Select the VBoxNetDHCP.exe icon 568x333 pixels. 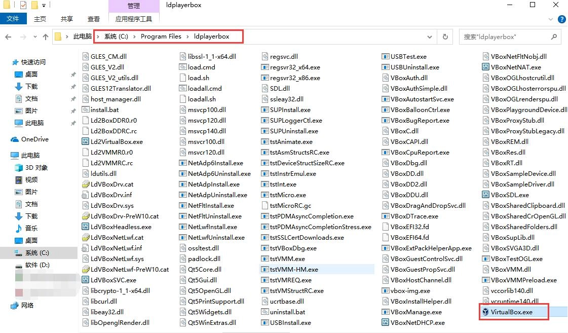(x=386, y=322)
